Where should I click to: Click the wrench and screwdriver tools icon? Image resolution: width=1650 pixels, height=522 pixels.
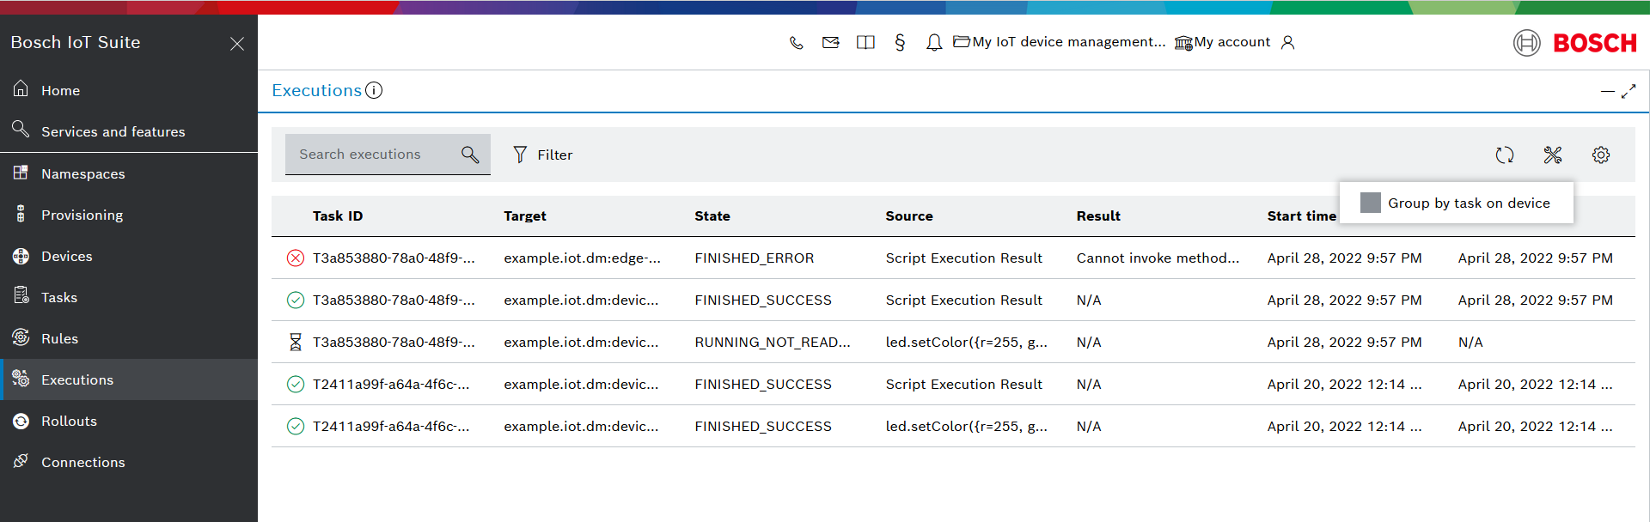point(1553,155)
